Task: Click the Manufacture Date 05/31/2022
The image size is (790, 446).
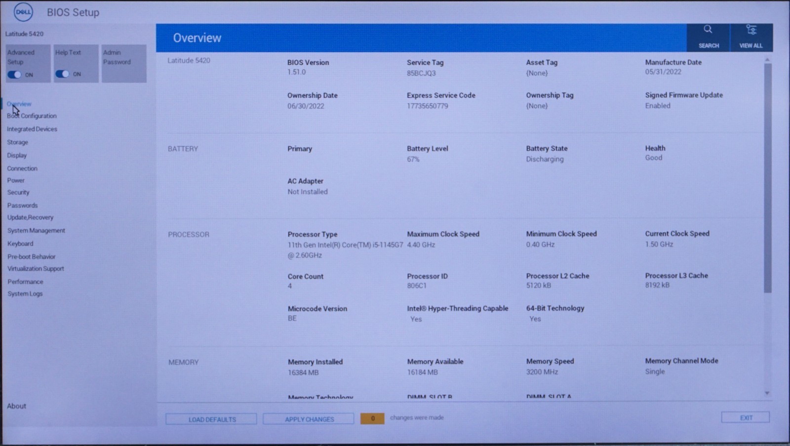Action: pyautogui.click(x=663, y=71)
